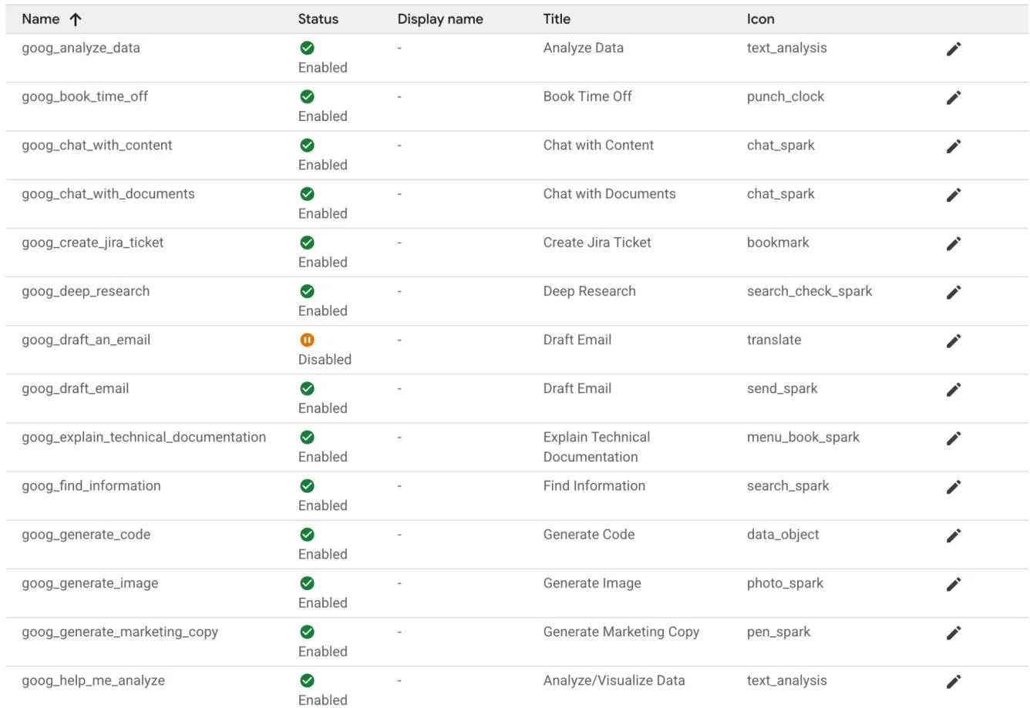Click the Icon column header

pyautogui.click(x=760, y=19)
